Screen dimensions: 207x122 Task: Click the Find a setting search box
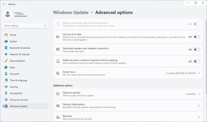[25, 26]
